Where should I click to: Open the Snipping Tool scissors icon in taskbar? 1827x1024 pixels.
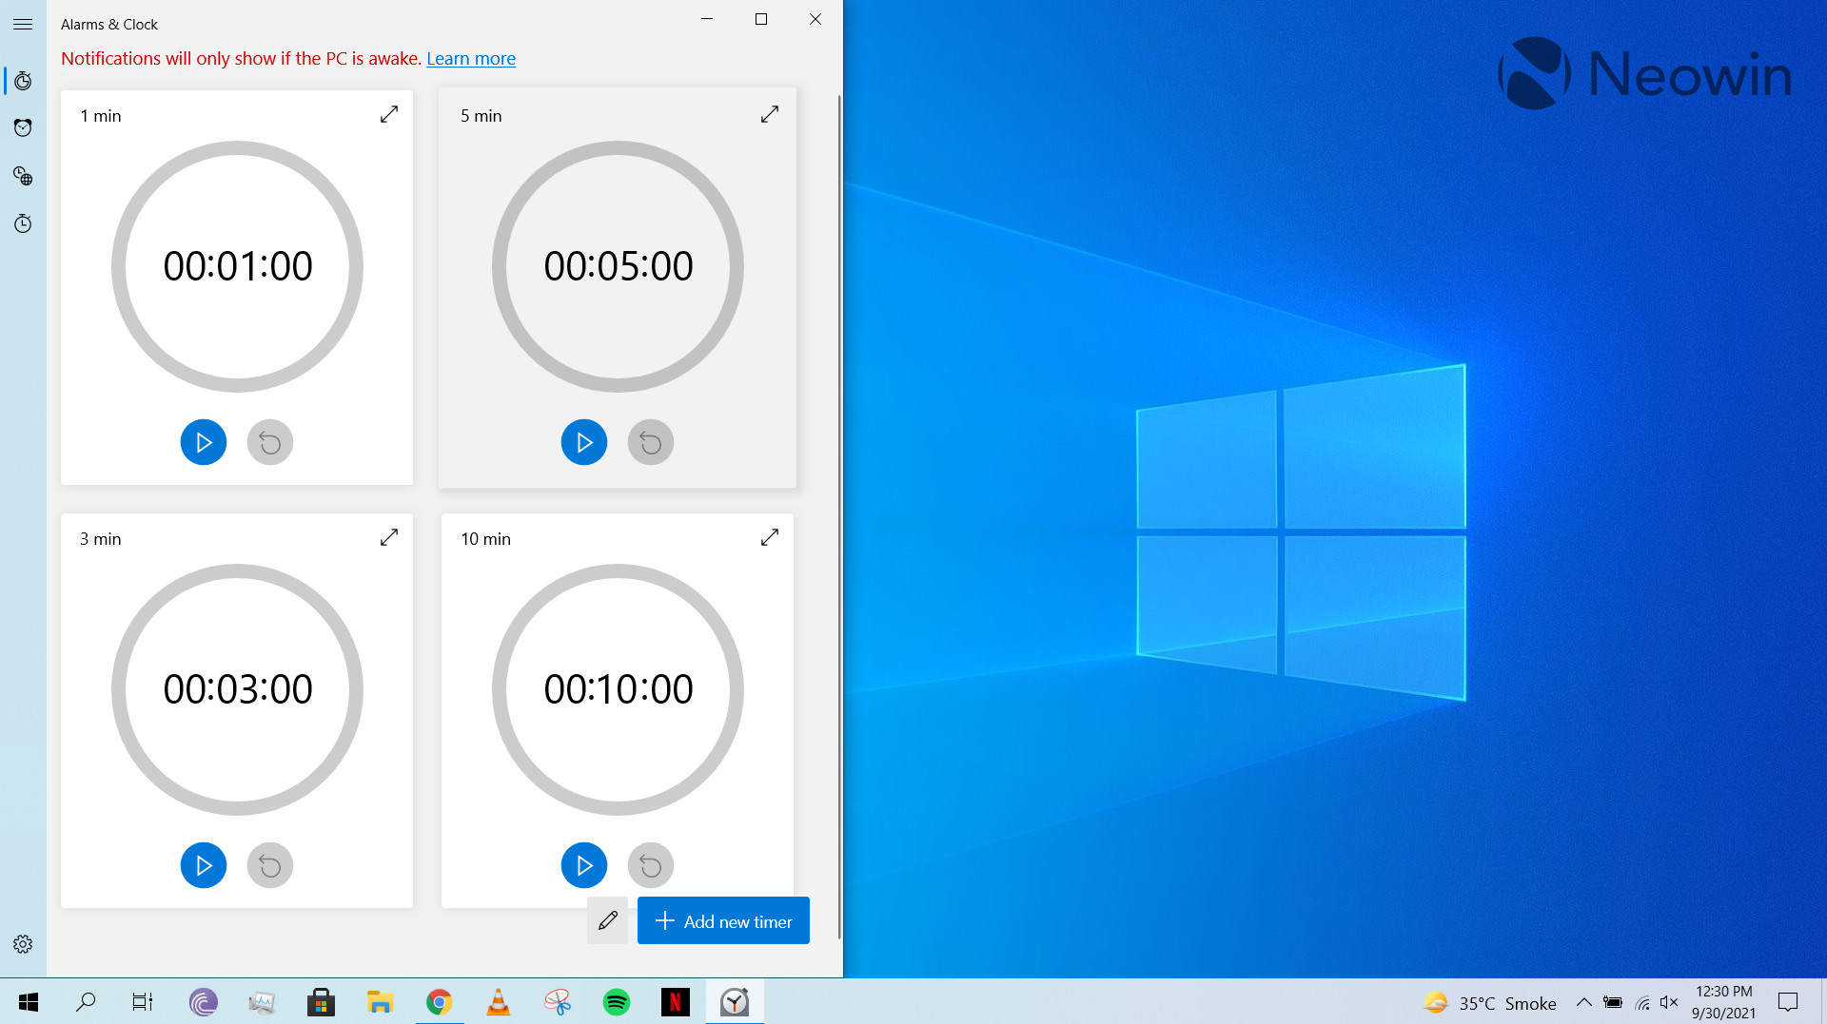click(558, 1002)
